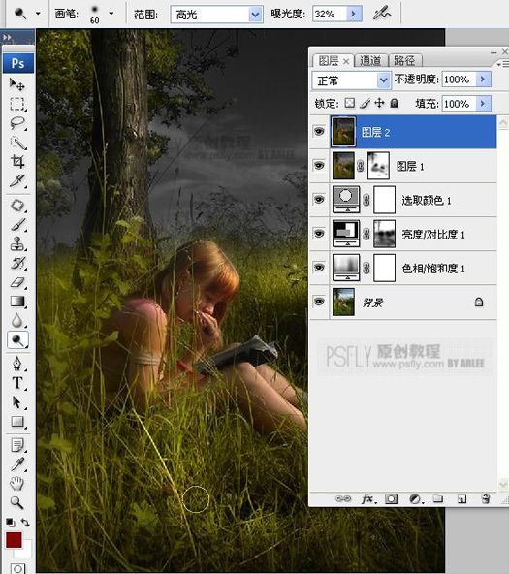The height and width of the screenshot is (574, 509).
Task: Select the Zoom tool
Action: (17, 503)
